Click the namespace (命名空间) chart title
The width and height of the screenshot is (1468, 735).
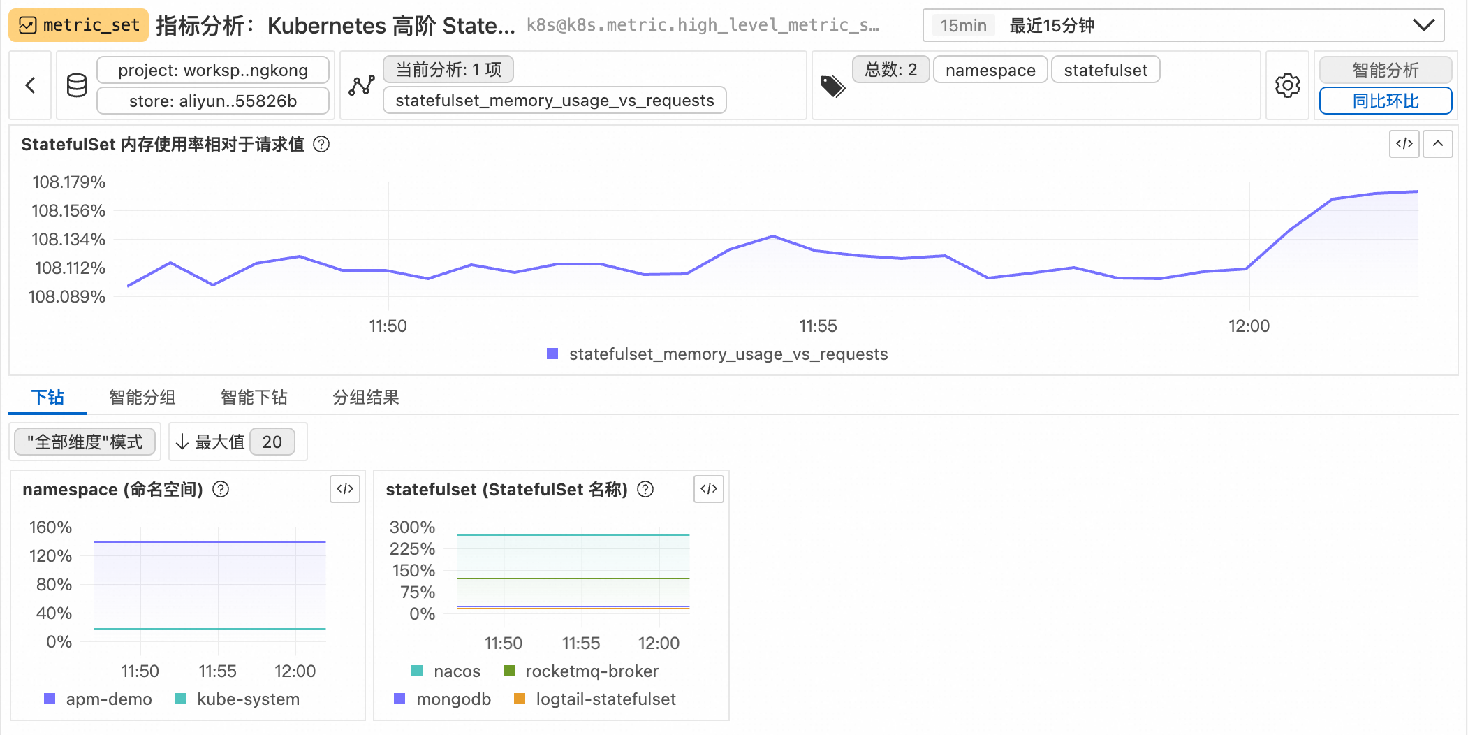pyautogui.click(x=112, y=489)
